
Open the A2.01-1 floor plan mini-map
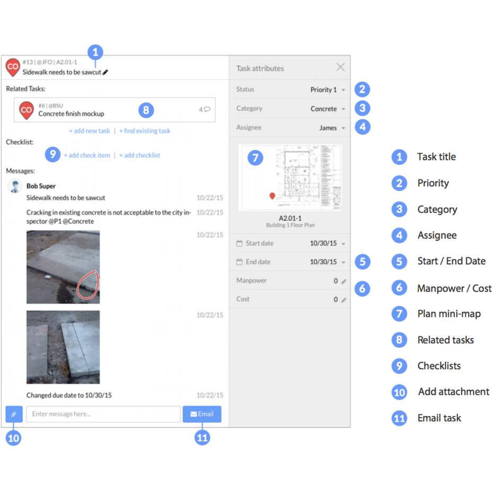290,178
